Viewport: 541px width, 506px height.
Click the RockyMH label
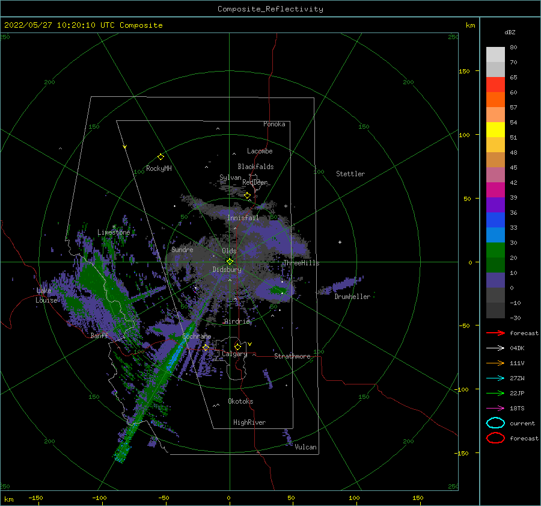(159, 168)
